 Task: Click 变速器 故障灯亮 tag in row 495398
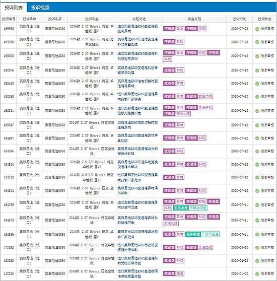pos(199,96)
